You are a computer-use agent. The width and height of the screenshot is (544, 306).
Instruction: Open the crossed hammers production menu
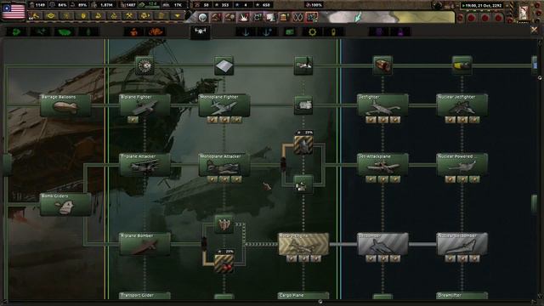click(129, 16)
